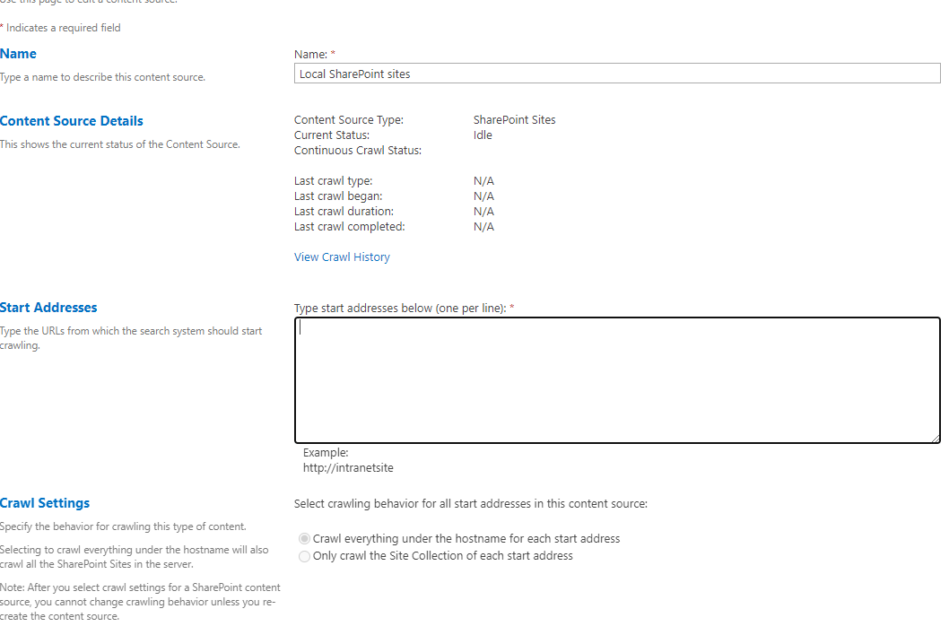Screen dimensions: 949x635
Task: Open the View Crawl History link
Action: click(342, 257)
